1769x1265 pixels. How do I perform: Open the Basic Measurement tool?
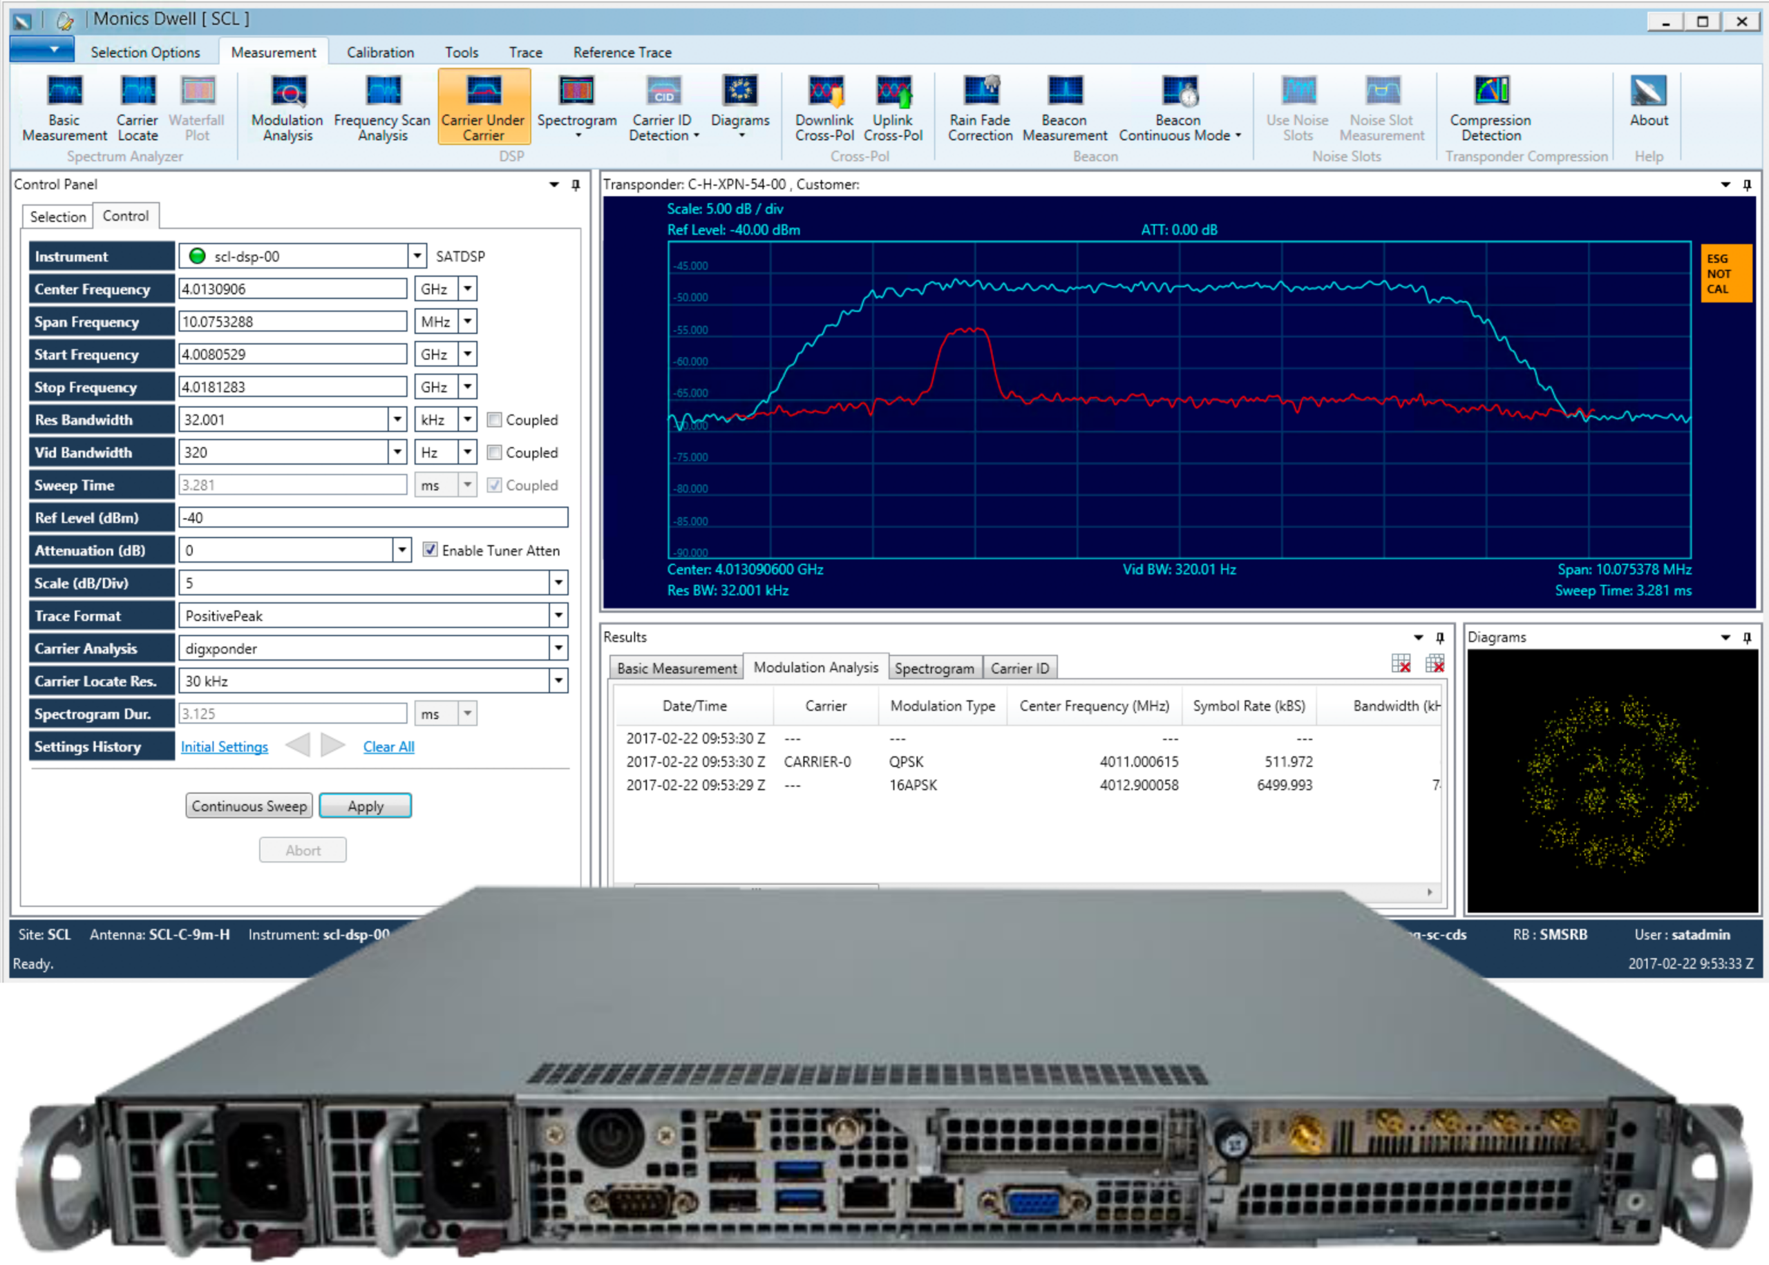65,108
